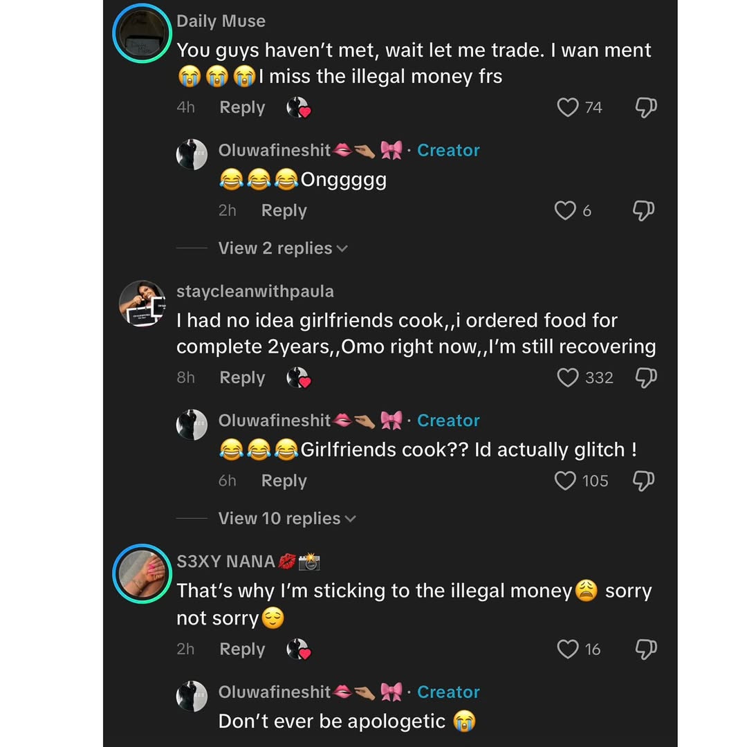Viewport: 747px width, 747px height.
Task: Expand "View 10 replies" thread
Action: tap(286, 519)
